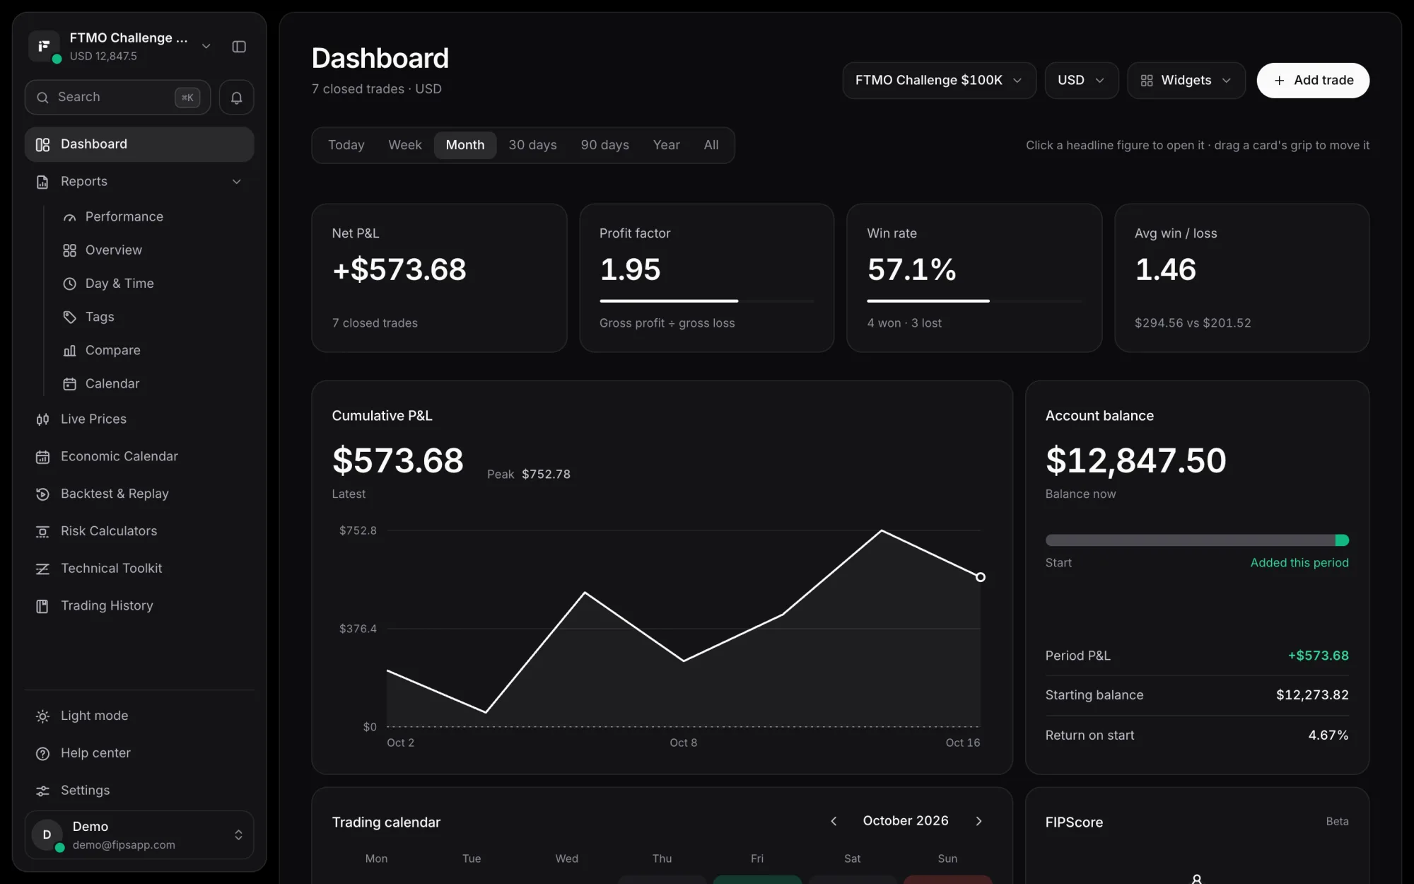This screenshot has height=884, width=1414.
Task: Open account switcher in sidebar header
Action: pos(120,47)
